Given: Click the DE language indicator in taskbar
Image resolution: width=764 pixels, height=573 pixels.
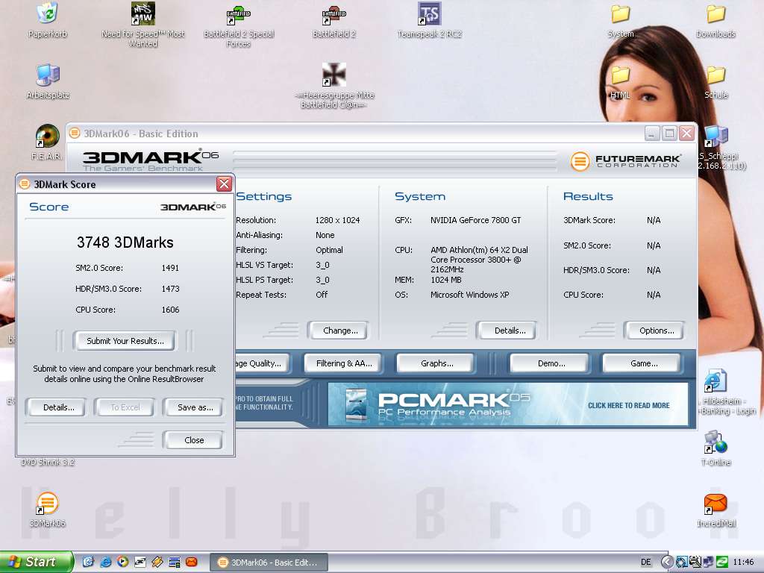Looking at the screenshot, I should tap(645, 562).
